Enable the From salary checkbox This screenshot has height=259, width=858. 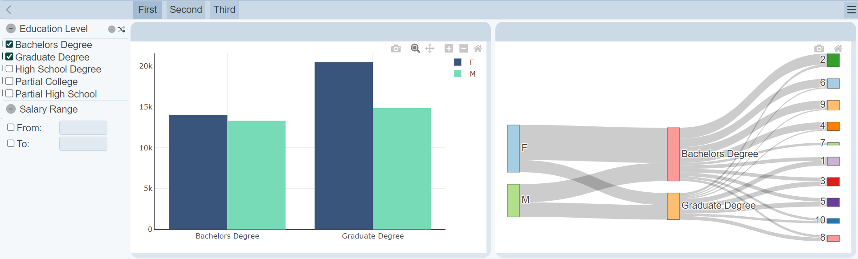(10, 127)
